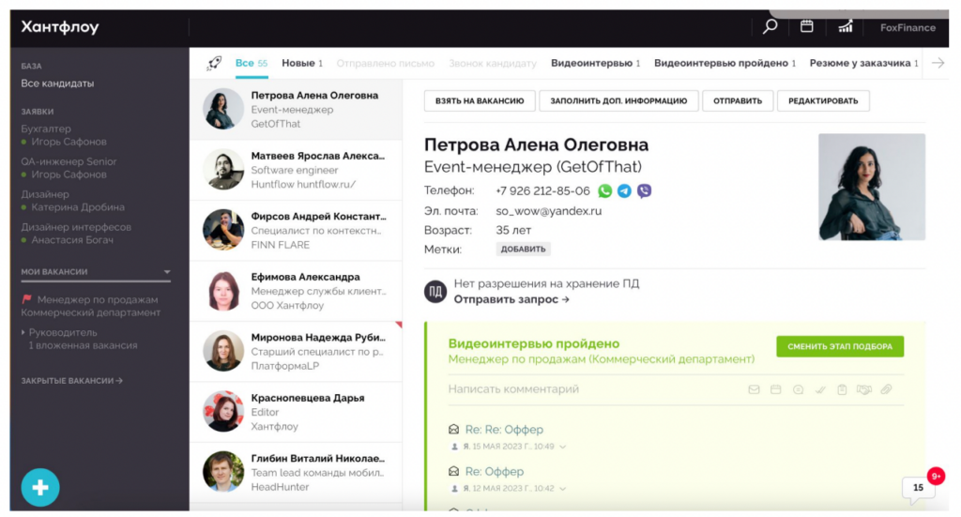Open search with the magnifier icon

point(770,26)
